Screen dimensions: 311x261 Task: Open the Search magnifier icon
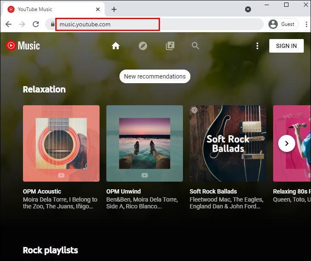(x=195, y=46)
